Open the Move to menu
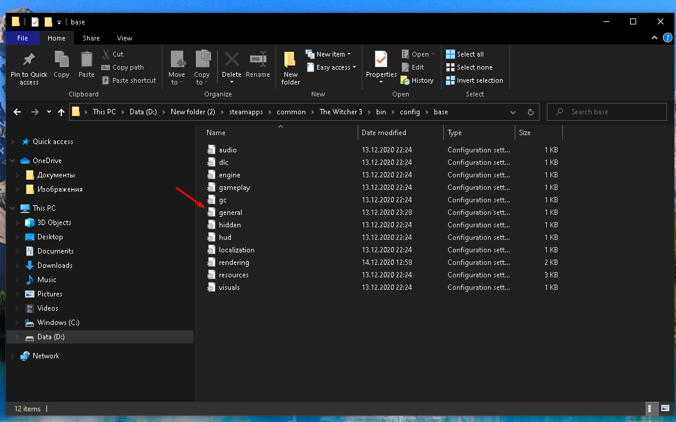Image resolution: width=676 pixels, height=422 pixels. (x=177, y=68)
